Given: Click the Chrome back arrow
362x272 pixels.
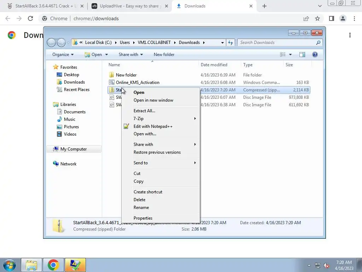Looking at the screenshot, I should tap(8, 18).
